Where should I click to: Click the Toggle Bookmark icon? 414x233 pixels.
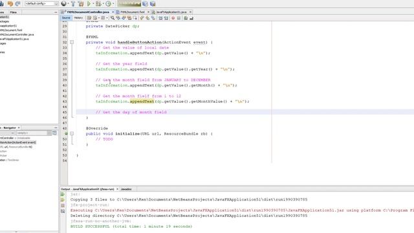153,18
